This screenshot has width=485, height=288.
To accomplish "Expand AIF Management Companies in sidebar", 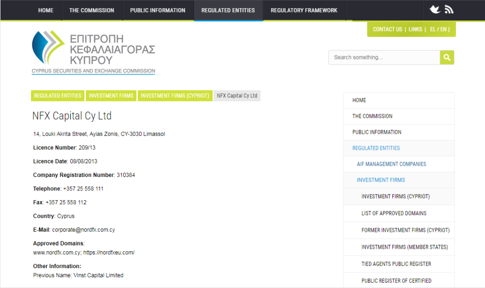I will pyautogui.click(x=391, y=164).
